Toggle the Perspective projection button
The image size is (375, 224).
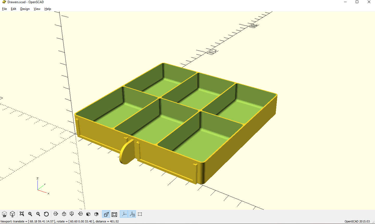coord(106,214)
